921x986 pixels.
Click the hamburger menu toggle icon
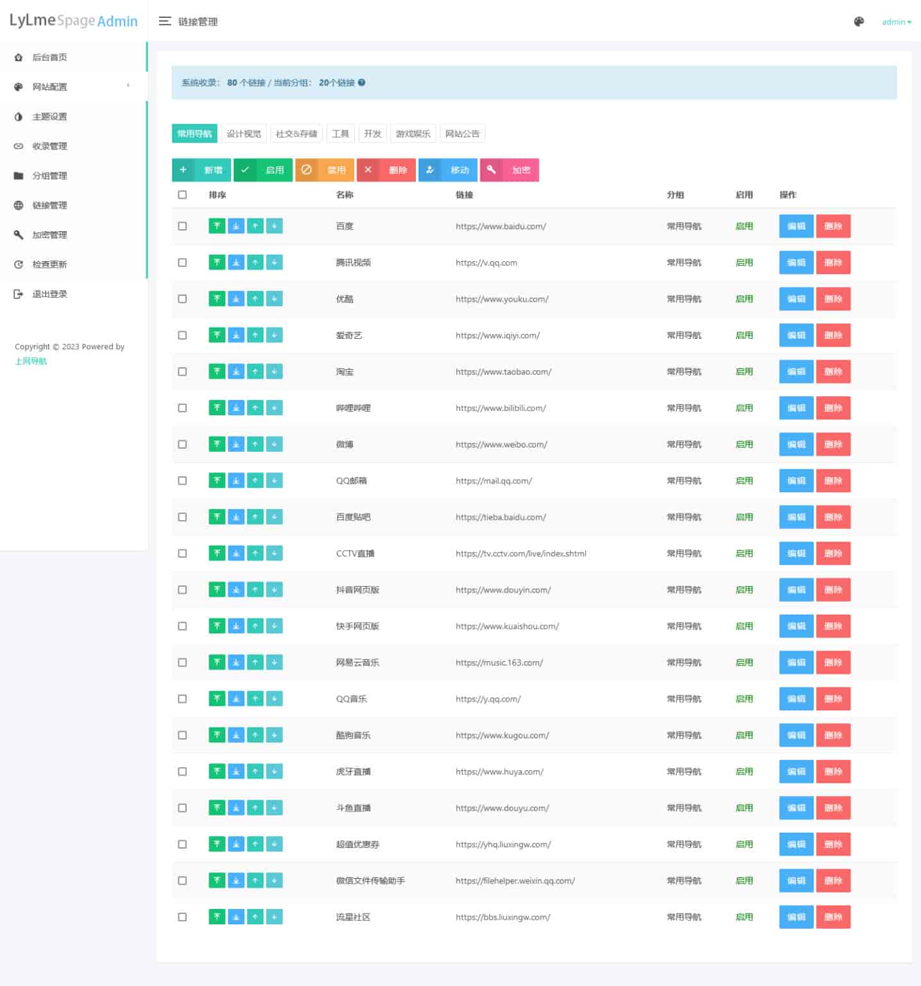(165, 22)
